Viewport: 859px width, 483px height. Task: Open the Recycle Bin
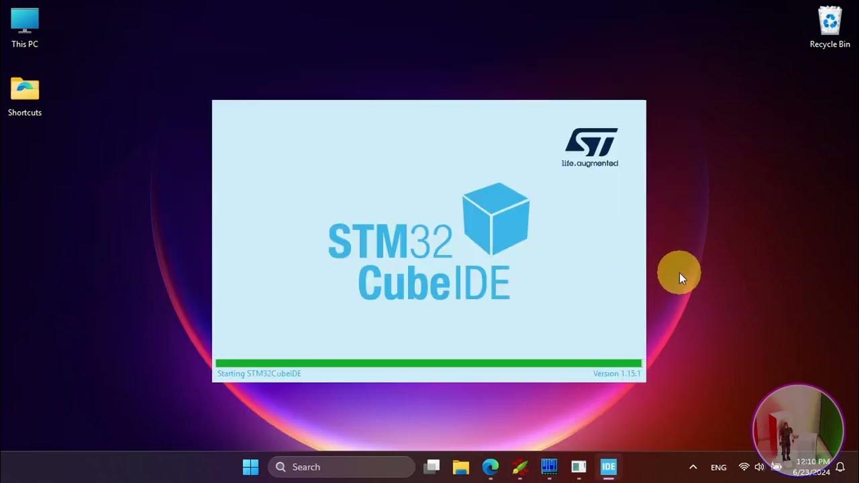(x=830, y=28)
